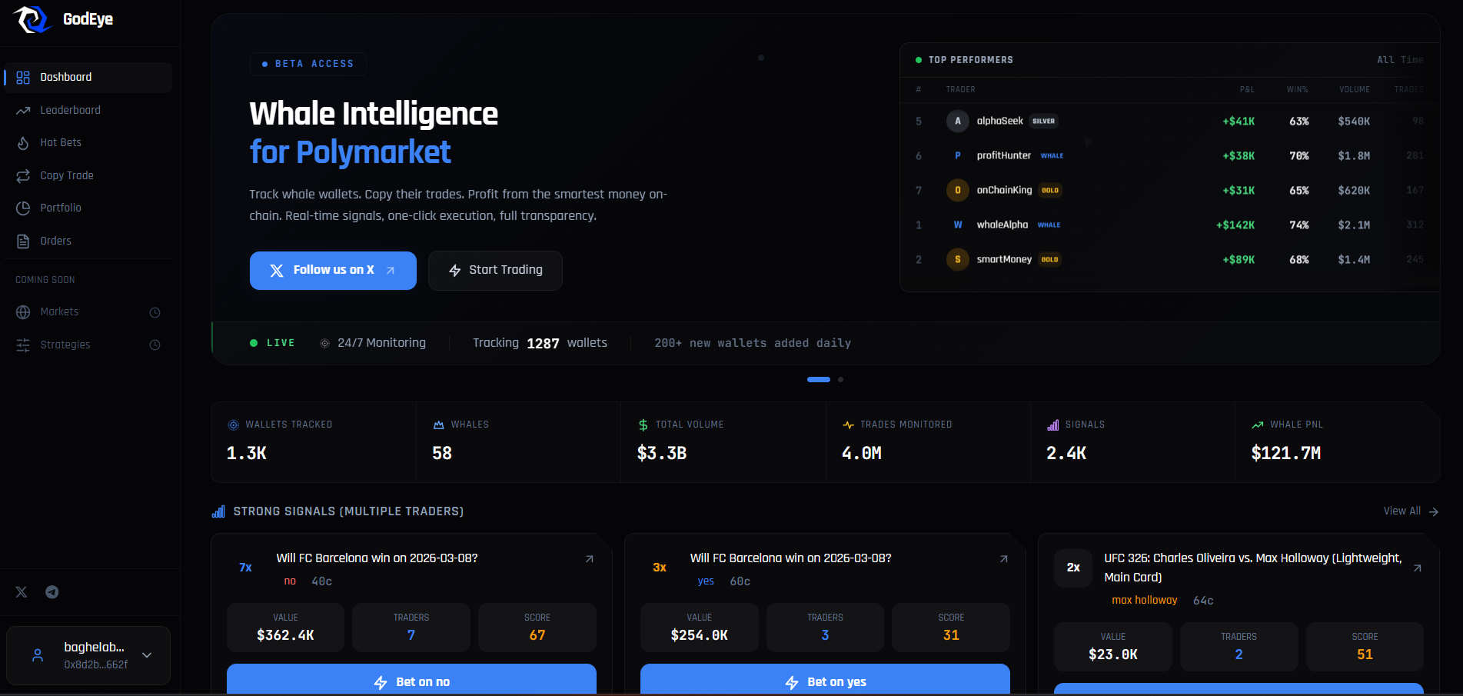The height and width of the screenshot is (696, 1463).
Task: Open the UFC 326 signal external link
Action: (x=1417, y=568)
